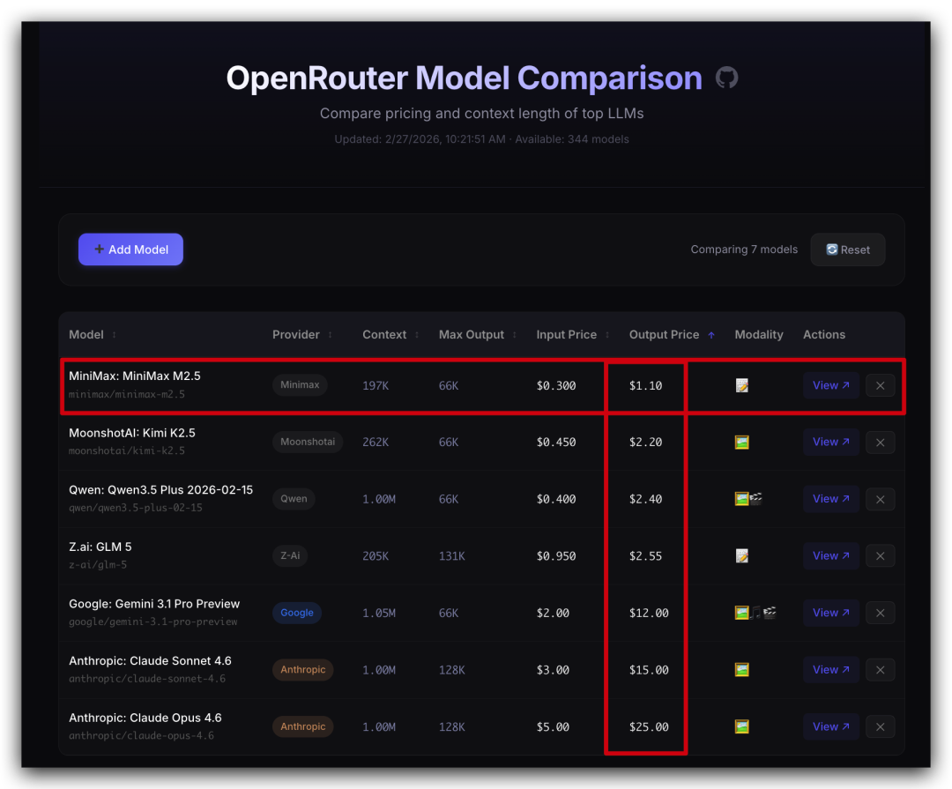This screenshot has height=789, width=952.
Task: Remove Claude Sonnet 4.6 with X icon
Action: 880,670
